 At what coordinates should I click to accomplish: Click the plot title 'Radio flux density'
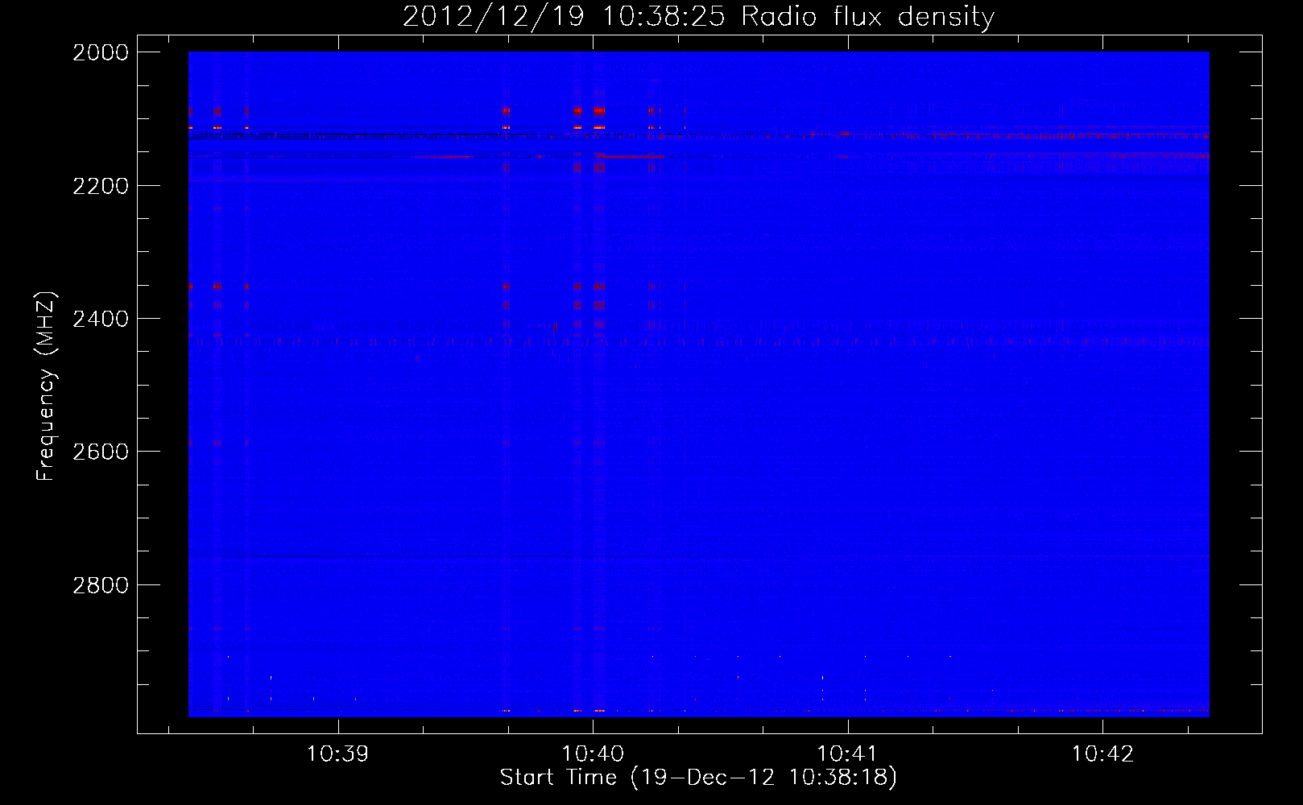(x=868, y=17)
